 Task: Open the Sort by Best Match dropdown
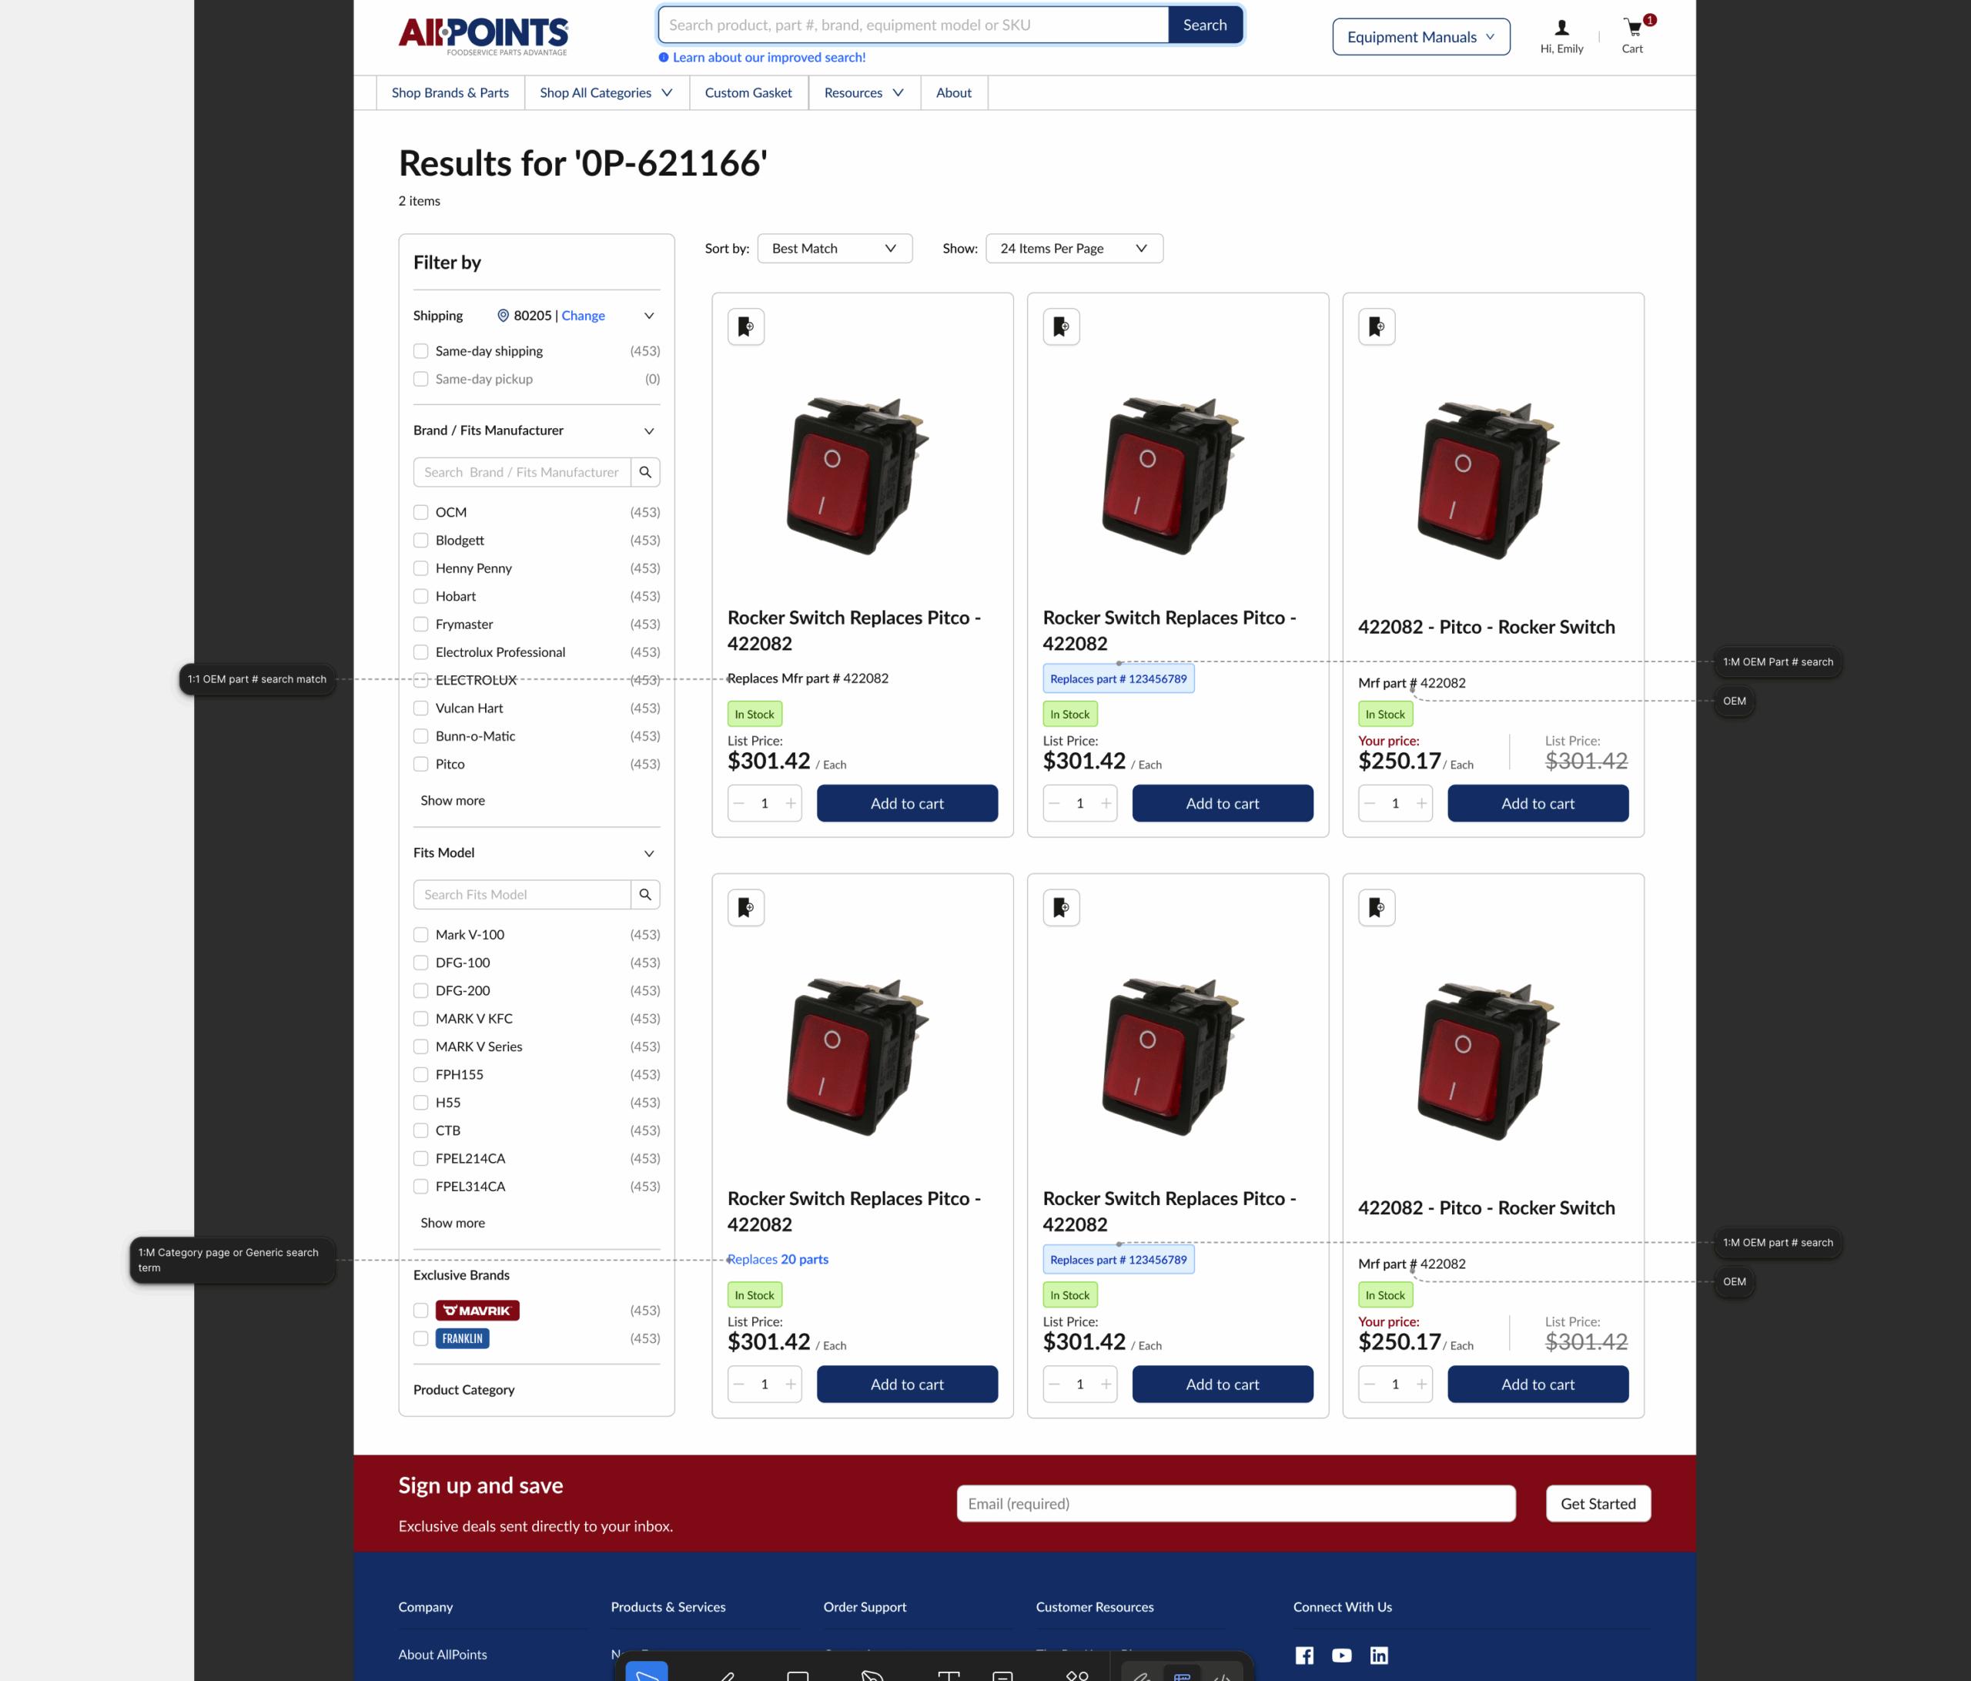coord(835,248)
